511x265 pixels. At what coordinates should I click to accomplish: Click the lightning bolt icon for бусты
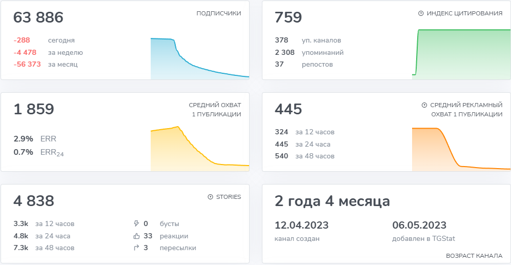click(x=136, y=223)
